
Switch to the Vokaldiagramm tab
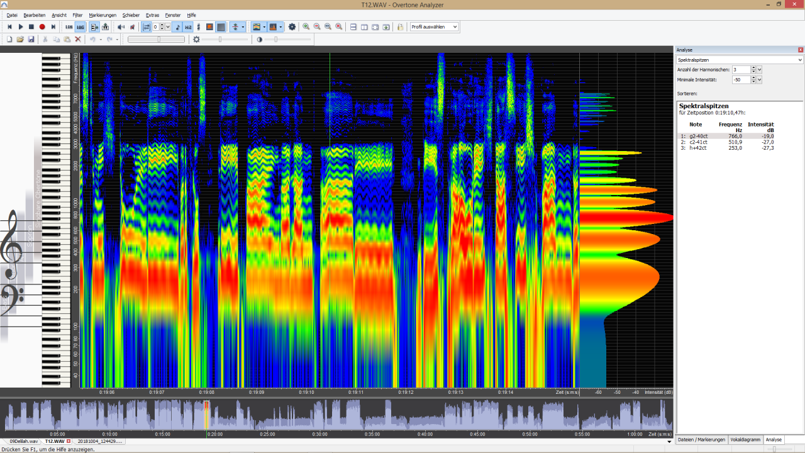tap(745, 440)
